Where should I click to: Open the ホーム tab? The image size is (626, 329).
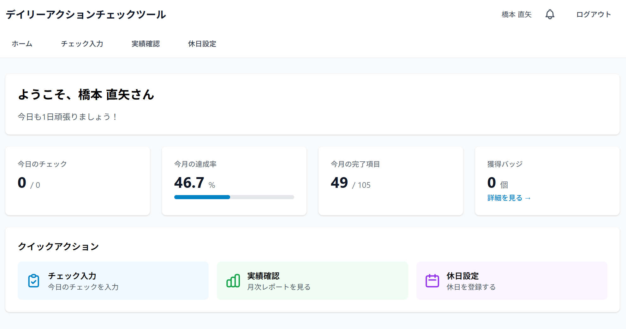point(22,44)
